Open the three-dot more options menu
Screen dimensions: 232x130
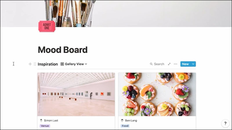[x=175, y=64]
